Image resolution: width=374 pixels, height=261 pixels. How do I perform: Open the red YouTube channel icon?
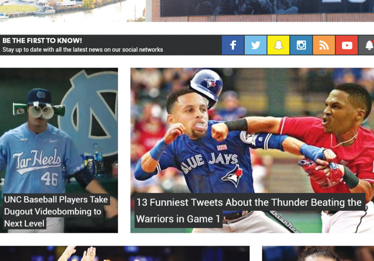pyautogui.click(x=347, y=45)
